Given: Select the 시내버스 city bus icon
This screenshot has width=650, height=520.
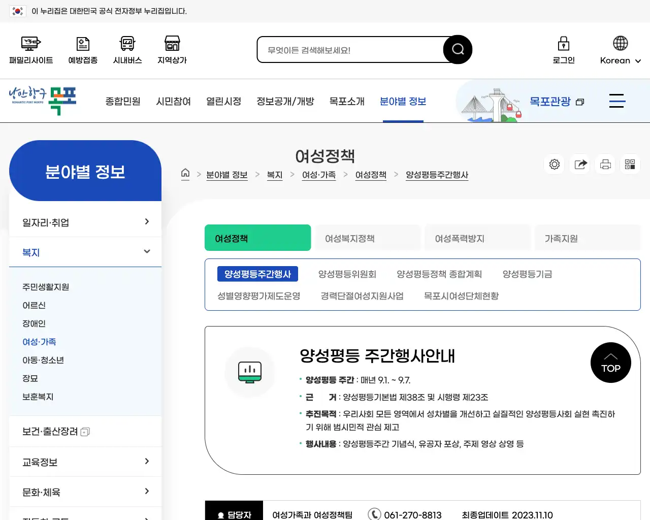Looking at the screenshot, I should (127, 49).
